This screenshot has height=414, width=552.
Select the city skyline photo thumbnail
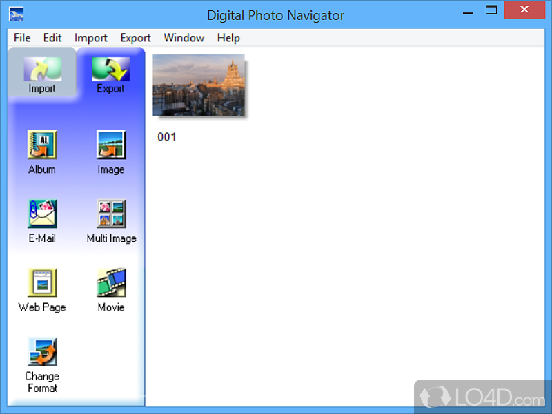click(x=199, y=85)
